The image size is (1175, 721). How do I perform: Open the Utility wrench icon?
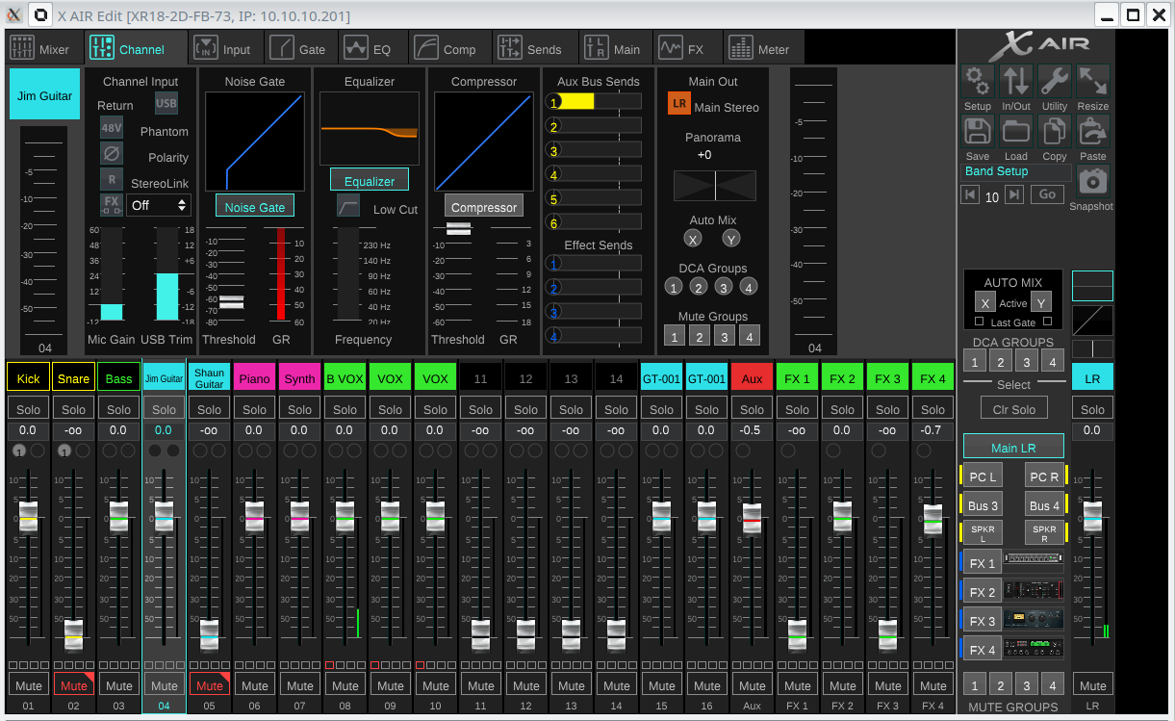tap(1055, 82)
